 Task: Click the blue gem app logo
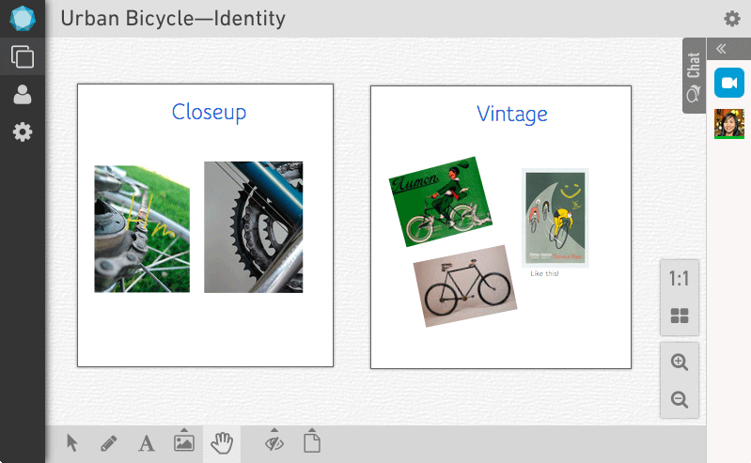click(23, 18)
